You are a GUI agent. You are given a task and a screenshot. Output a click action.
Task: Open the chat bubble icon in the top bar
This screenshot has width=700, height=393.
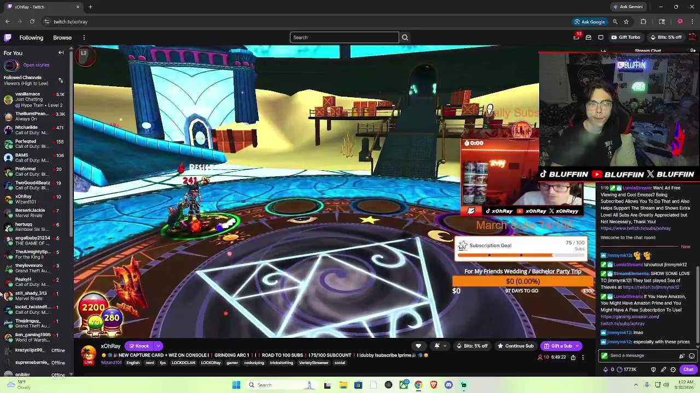click(600, 38)
